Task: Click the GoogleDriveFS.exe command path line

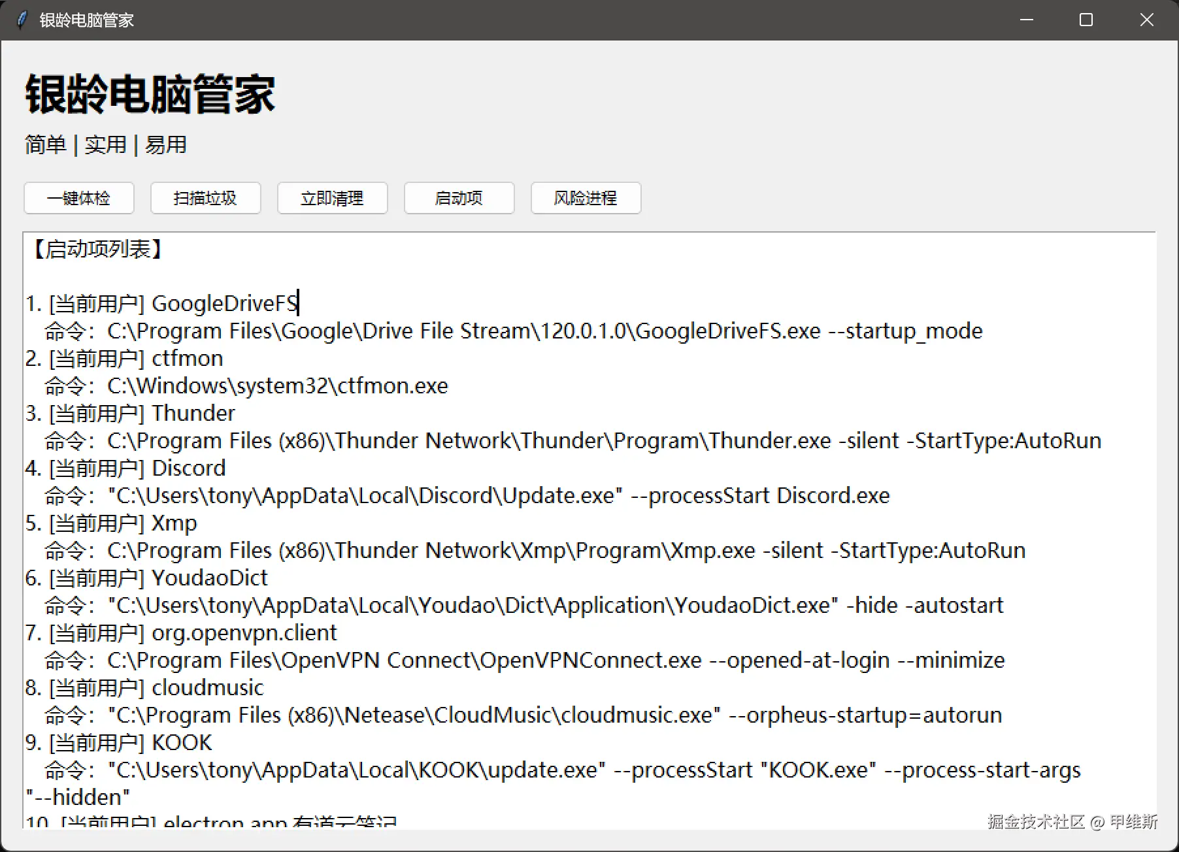Action: [514, 331]
